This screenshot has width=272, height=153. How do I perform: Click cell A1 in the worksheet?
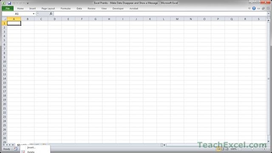pos(14,23)
